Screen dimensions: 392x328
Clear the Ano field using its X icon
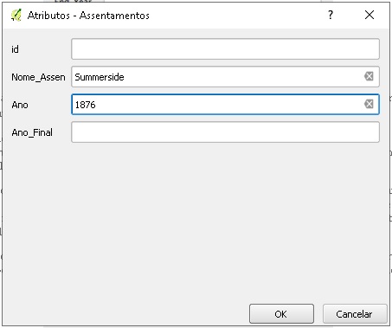click(369, 104)
